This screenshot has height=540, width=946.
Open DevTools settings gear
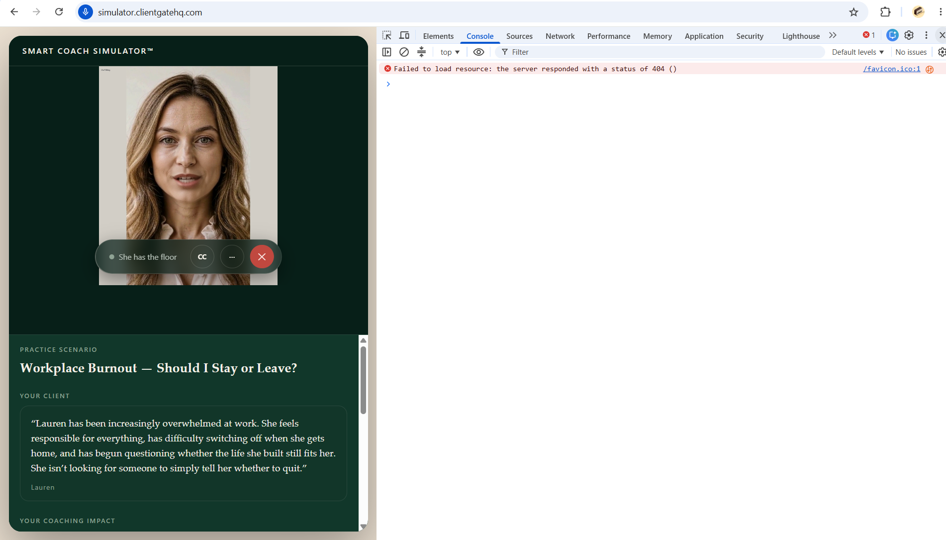point(909,35)
